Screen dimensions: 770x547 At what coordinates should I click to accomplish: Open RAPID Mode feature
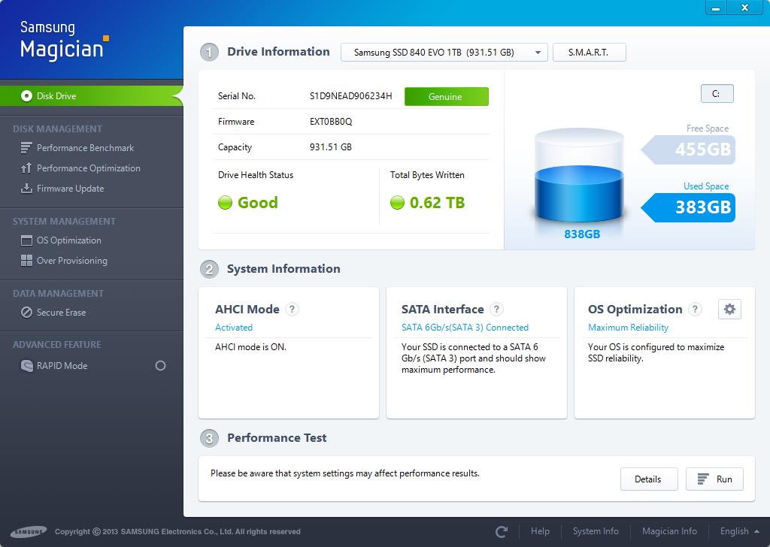point(62,365)
